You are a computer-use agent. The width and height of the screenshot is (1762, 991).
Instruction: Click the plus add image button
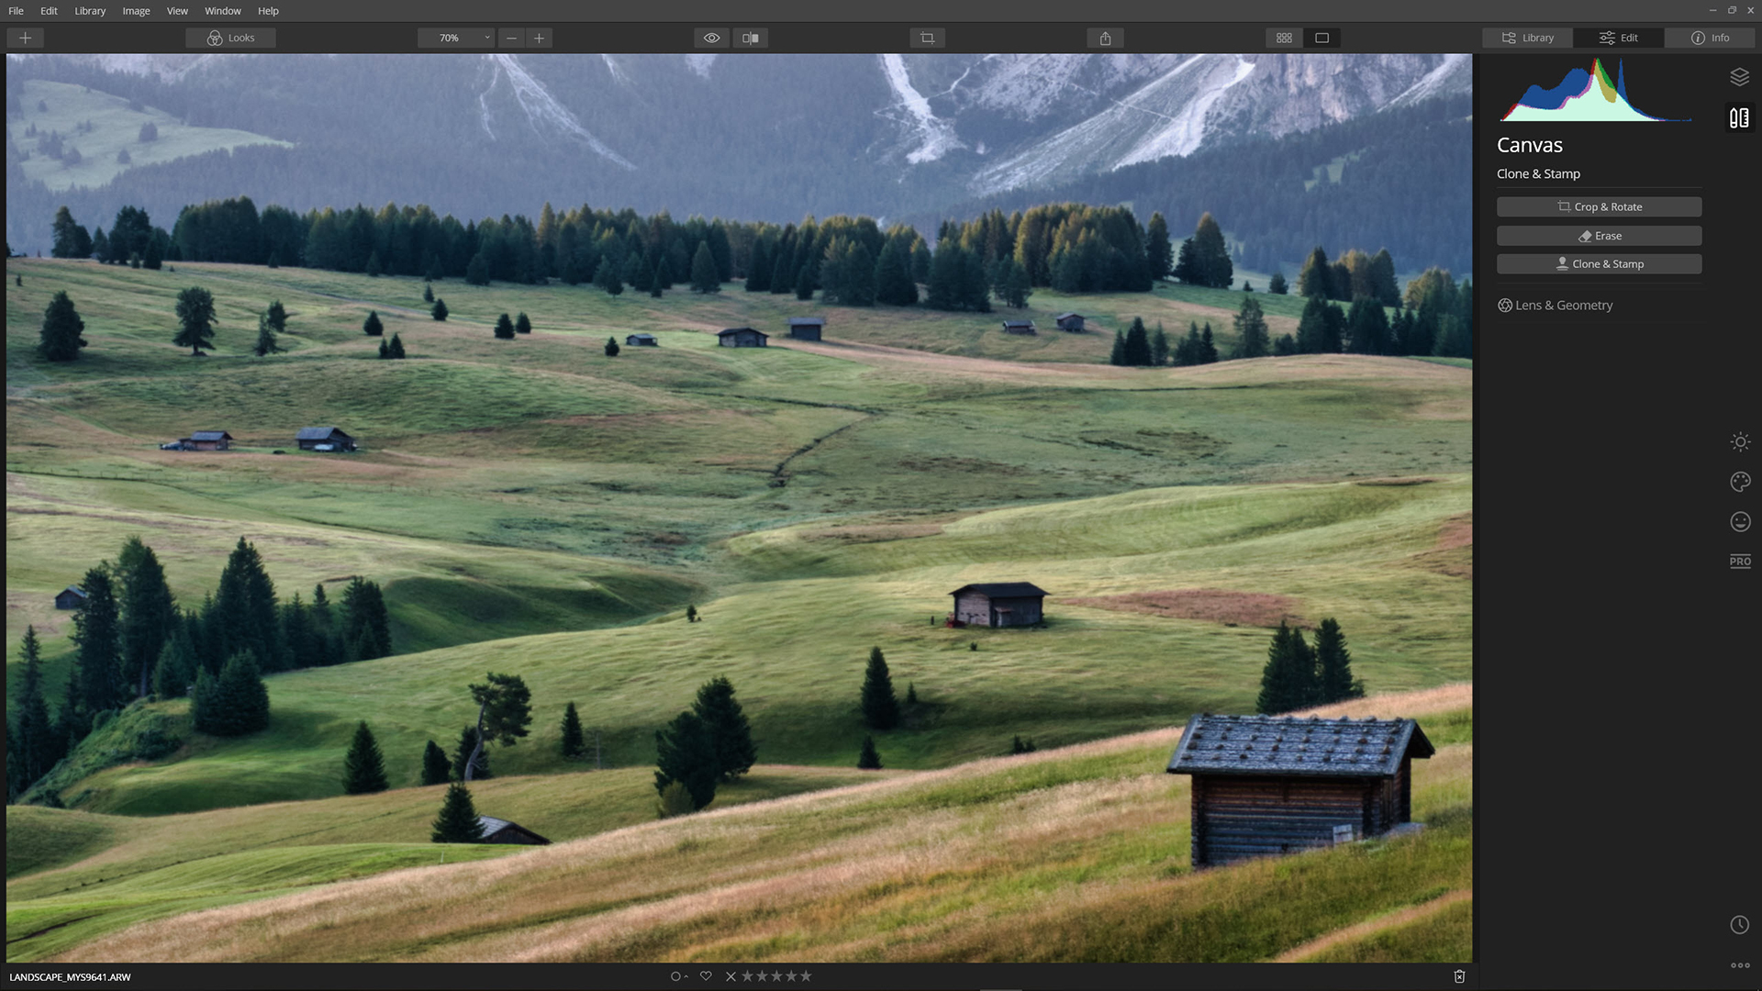26,38
